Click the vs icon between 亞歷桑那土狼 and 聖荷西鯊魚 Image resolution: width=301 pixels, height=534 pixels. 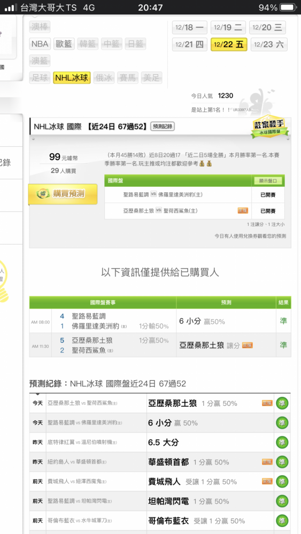point(158,210)
